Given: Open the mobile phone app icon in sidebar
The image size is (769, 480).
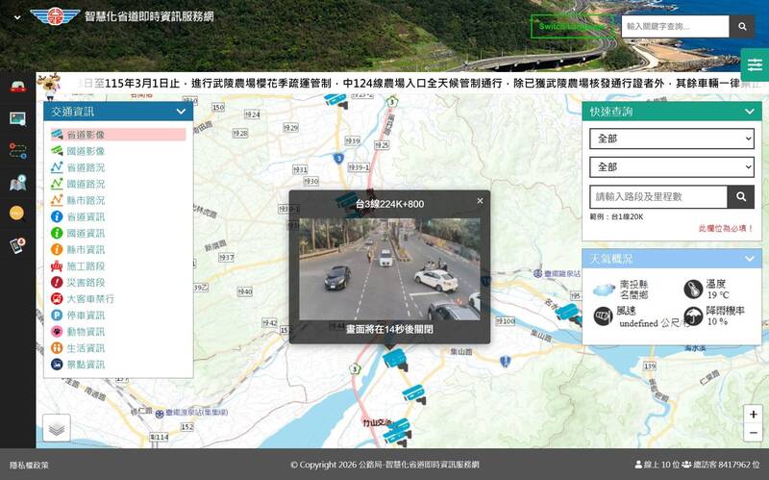Looking at the screenshot, I should (17, 245).
